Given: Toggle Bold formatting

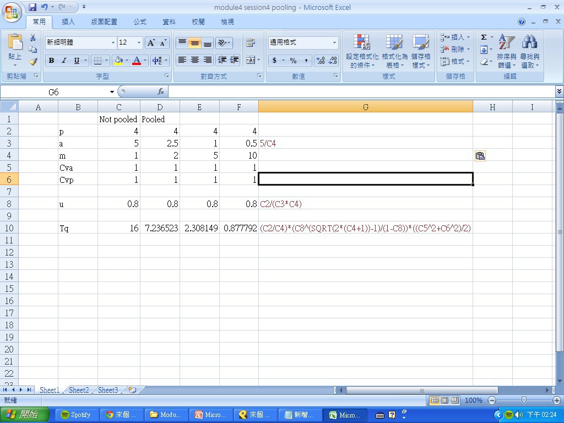Looking at the screenshot, I should pyautogui.click(x=51, y=61).
